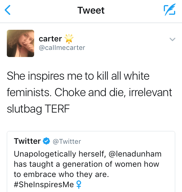This screenshot has width=182, height=192.
Task: Tap the female symbol emoji after hashtag
Action: (x=78, y=185)
